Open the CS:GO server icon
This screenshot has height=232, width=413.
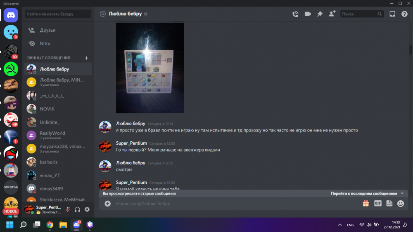(x=11, y=204)
